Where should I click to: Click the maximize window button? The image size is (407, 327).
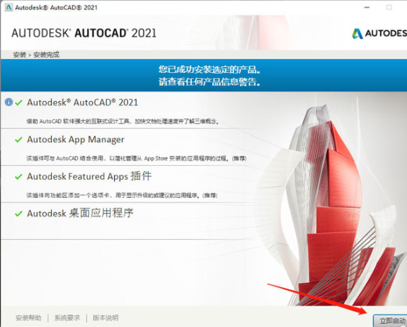(389, 7)
